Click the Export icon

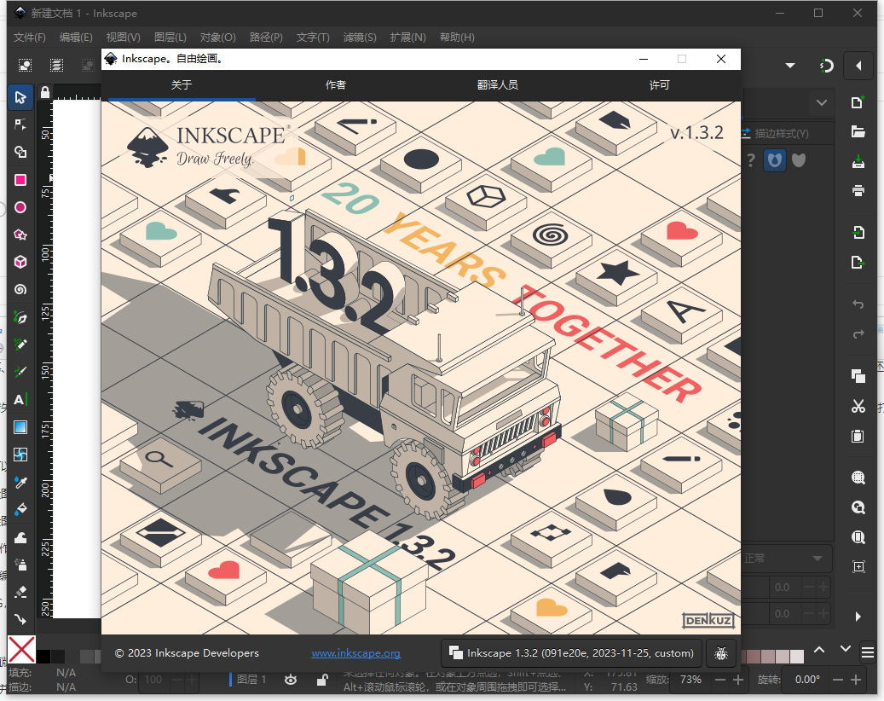858,263
